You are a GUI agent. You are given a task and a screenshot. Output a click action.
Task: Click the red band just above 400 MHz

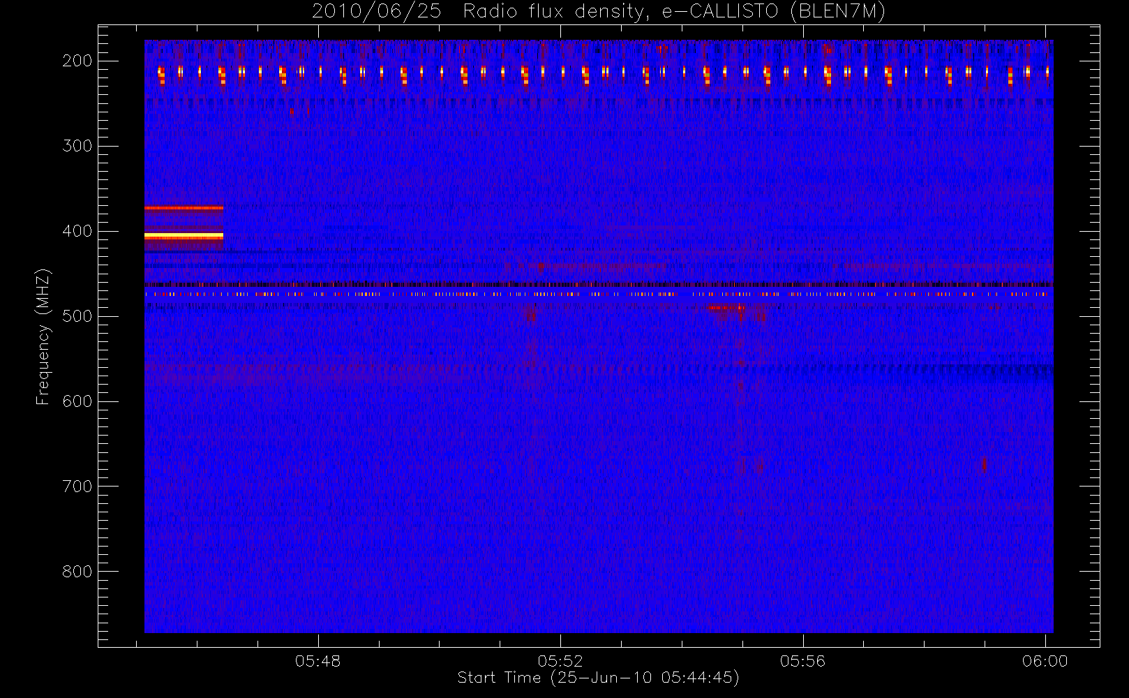click(x=184, y=208)
